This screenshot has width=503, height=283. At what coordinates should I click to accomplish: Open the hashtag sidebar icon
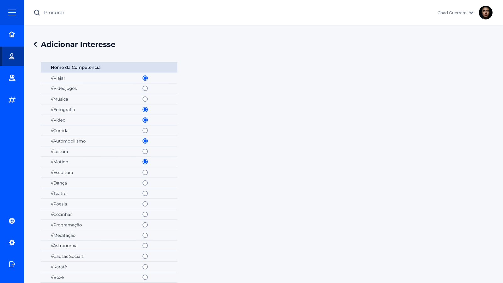pyautogui.click(x=12, y=100)
